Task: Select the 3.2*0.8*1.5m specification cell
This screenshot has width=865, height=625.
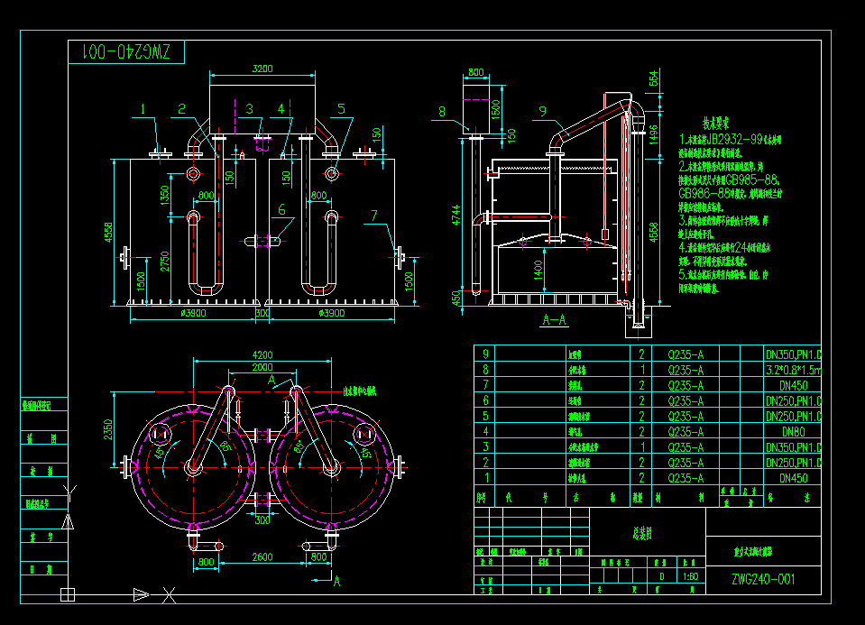Action: [793, 370]
